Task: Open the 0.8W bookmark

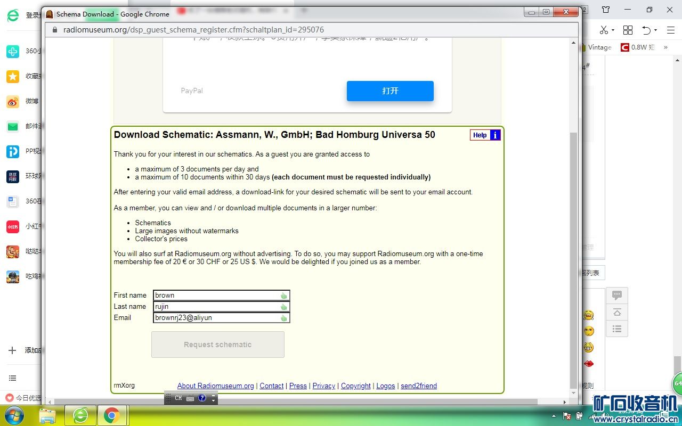Action: pyautogui.click(x=638, y=47)
